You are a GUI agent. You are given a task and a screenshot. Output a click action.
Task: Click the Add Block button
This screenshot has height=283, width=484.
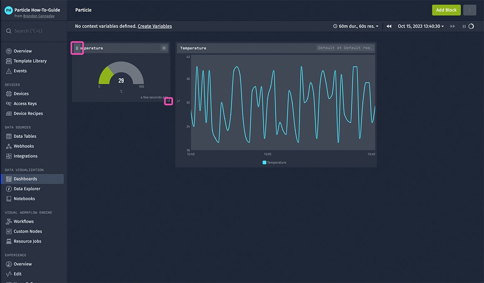(x=446, y=10)
